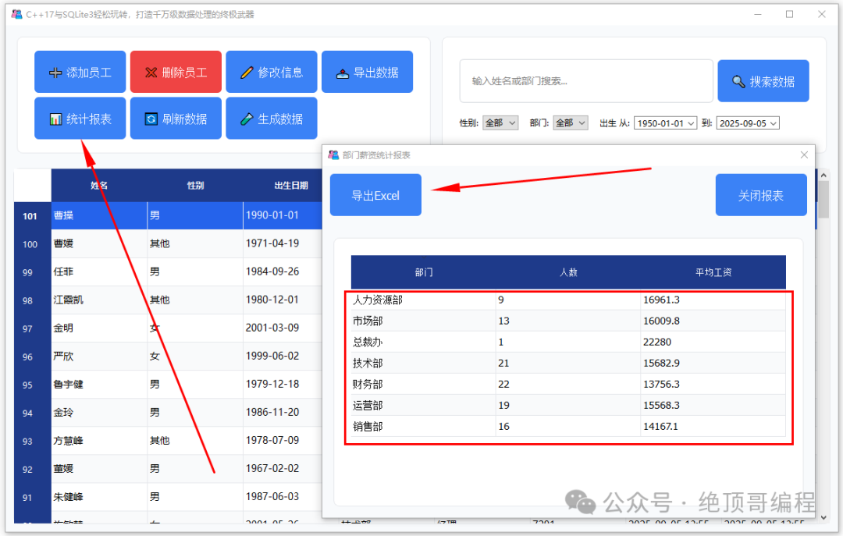Select the 技术部 cell in report
Viewport: 843px width, 536px height.
click(x=423, y=363)
